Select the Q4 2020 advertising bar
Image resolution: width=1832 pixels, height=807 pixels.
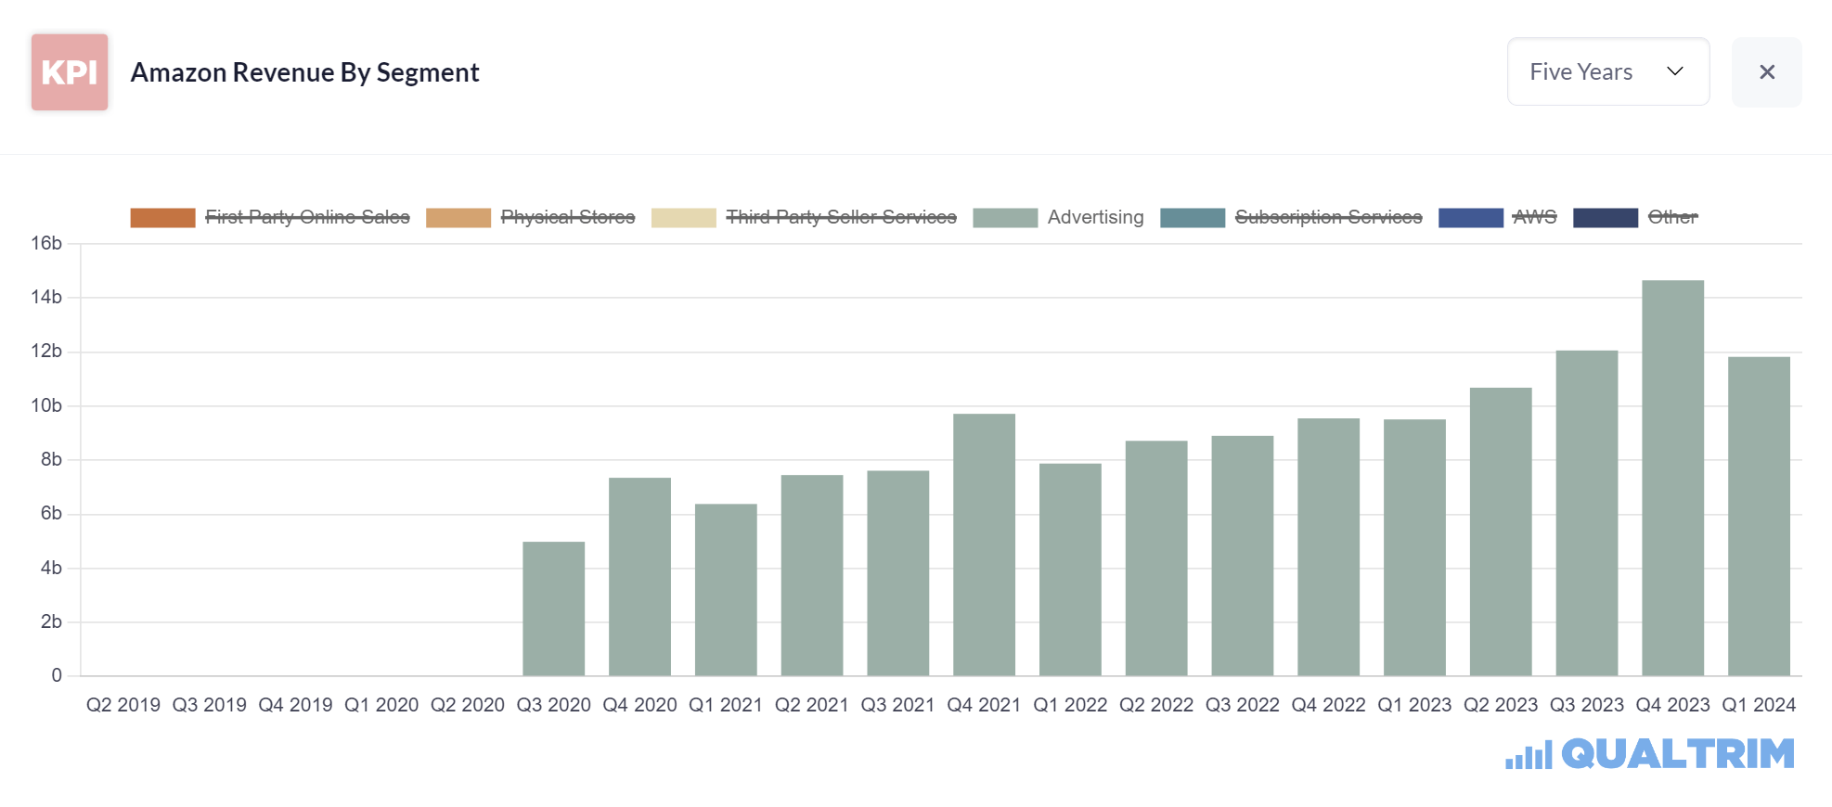639,577
